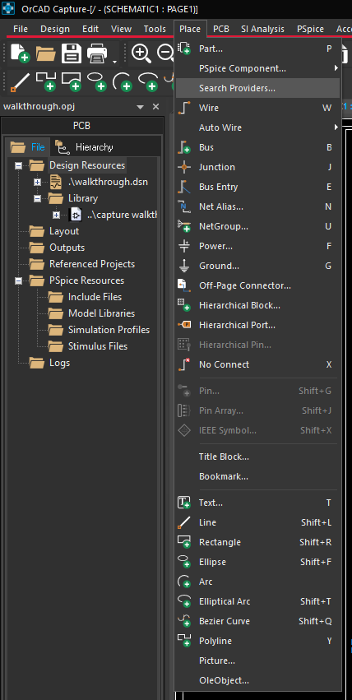Collapse the Library folder

point(38,199)
